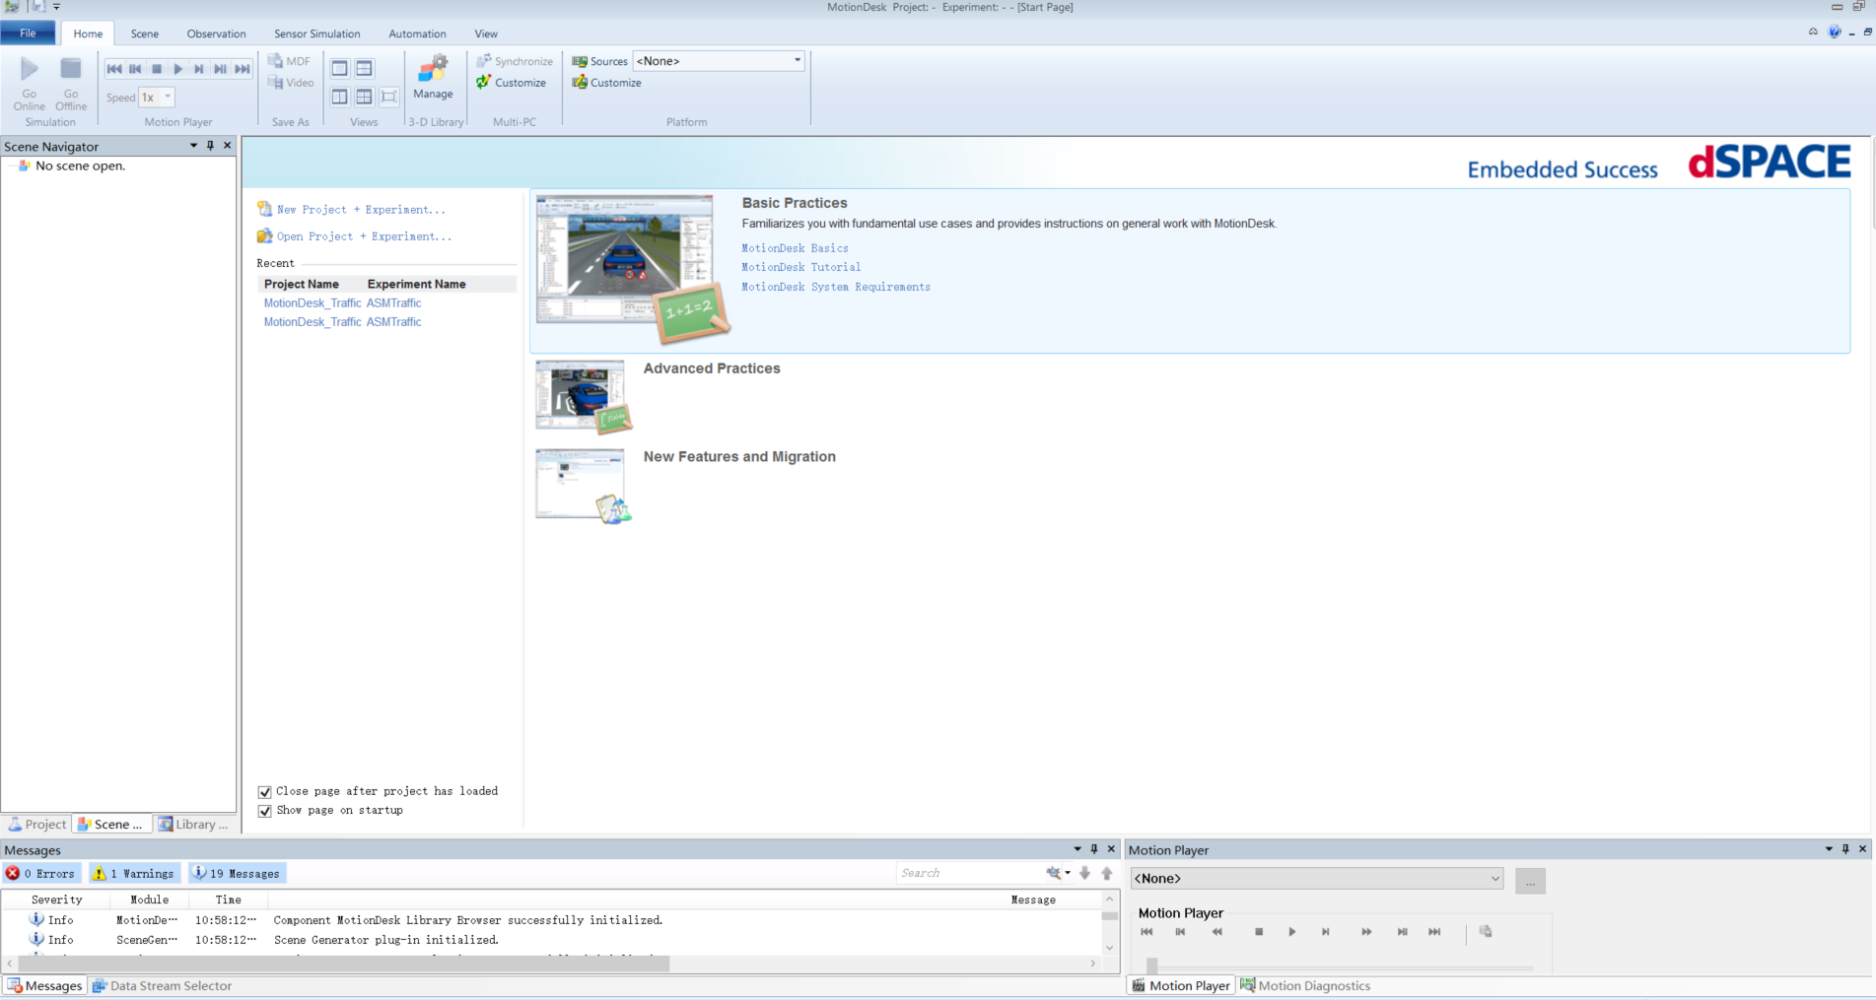Open the Speed 1x dropdown

pyautogui.click(x=157, y=98)
